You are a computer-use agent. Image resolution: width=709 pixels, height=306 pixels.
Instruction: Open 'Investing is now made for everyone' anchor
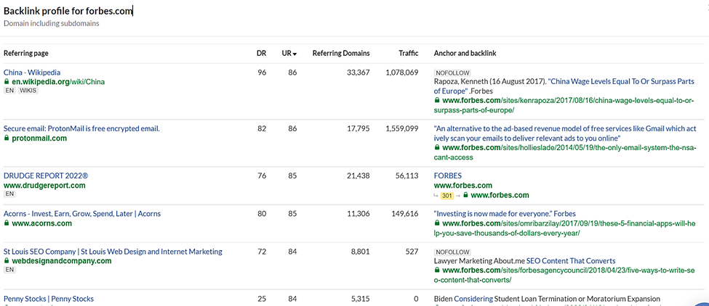(505, 214)
